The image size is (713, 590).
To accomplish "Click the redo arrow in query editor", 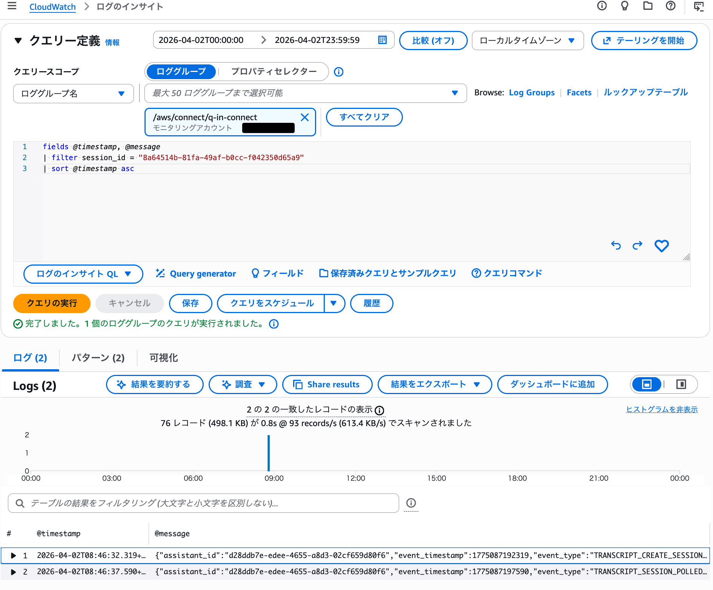I will coord(638,246).
